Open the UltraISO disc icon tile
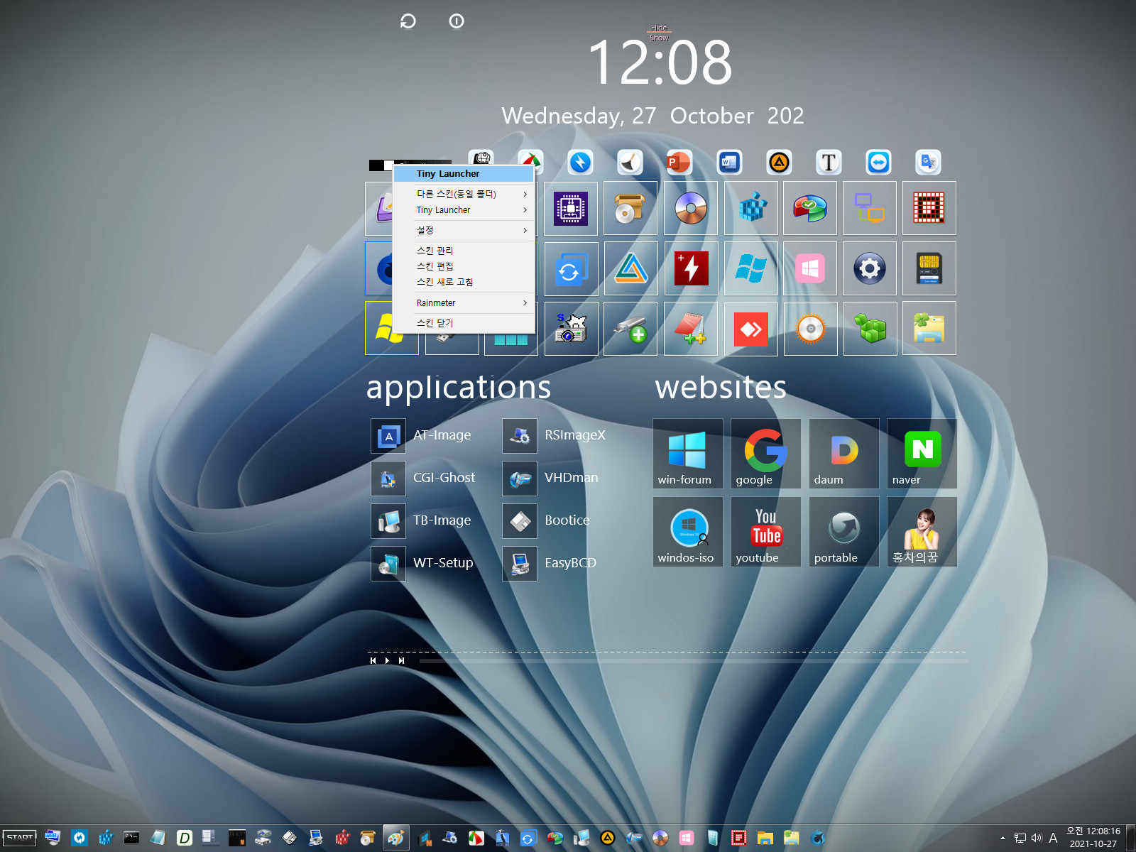The width and height of the screenshot is (1136, 852). click(x=691, y=208)
